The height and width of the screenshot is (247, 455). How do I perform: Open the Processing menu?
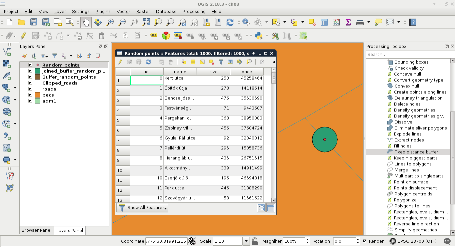point(194,11)
